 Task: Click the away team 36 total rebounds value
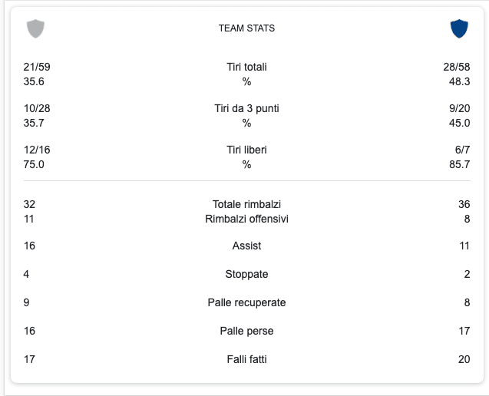tap(463, 204)
